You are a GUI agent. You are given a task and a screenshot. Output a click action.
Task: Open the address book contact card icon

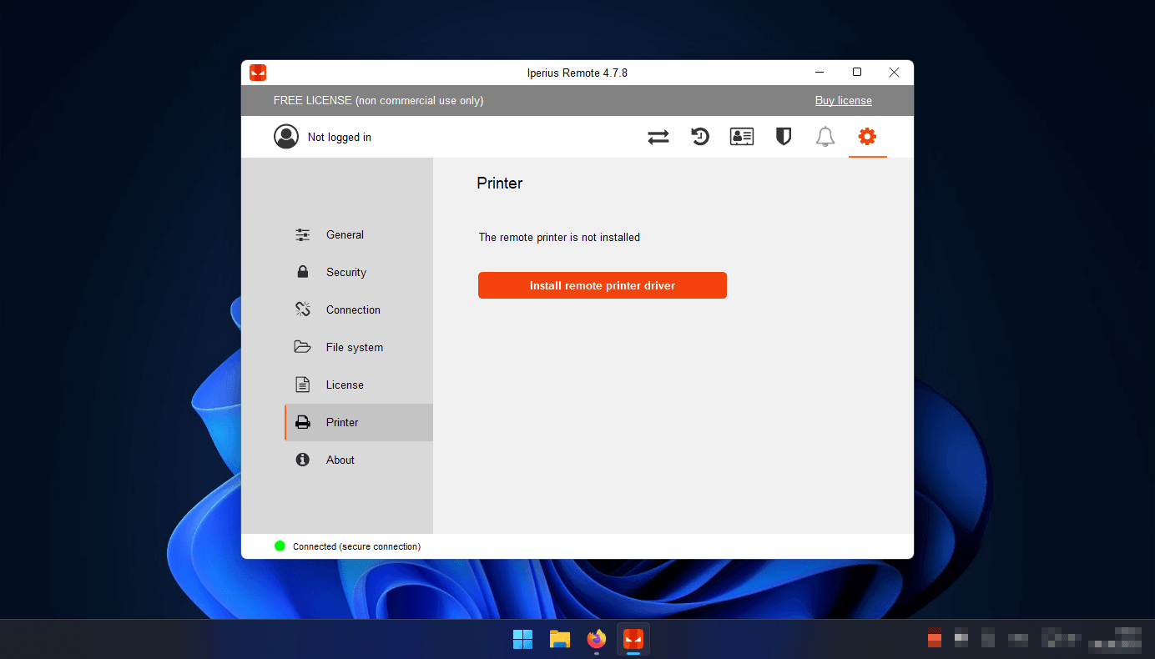[742, 137]
